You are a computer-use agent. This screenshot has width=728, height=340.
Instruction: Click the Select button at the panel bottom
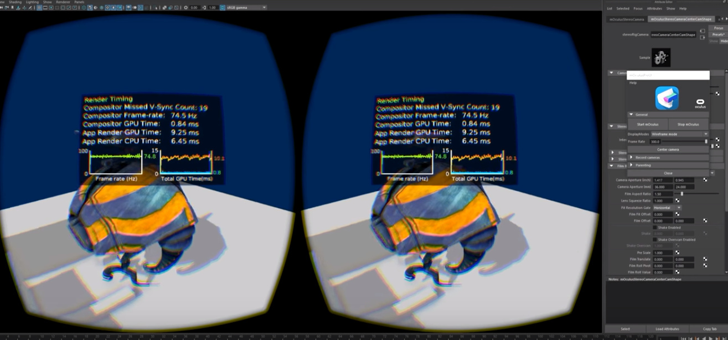625,329
